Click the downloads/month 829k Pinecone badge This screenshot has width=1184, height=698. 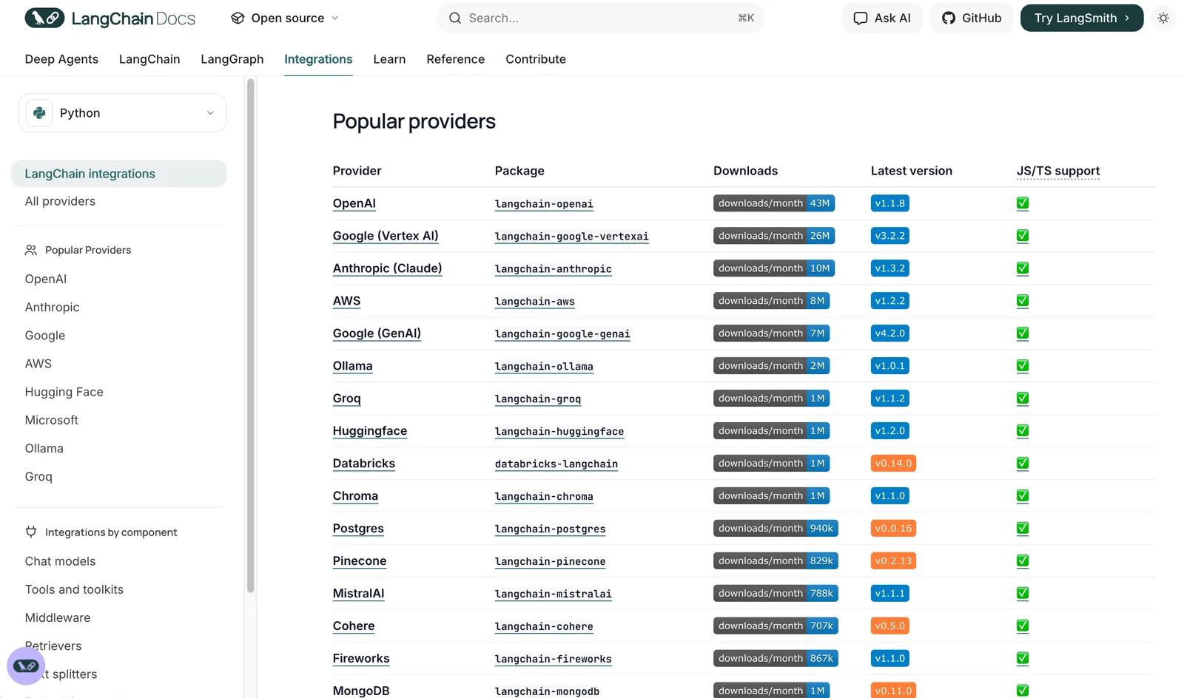point(776,561)
